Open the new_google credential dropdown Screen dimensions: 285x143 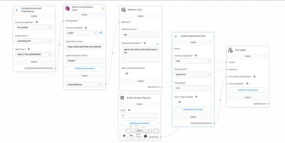click(34, 27)
